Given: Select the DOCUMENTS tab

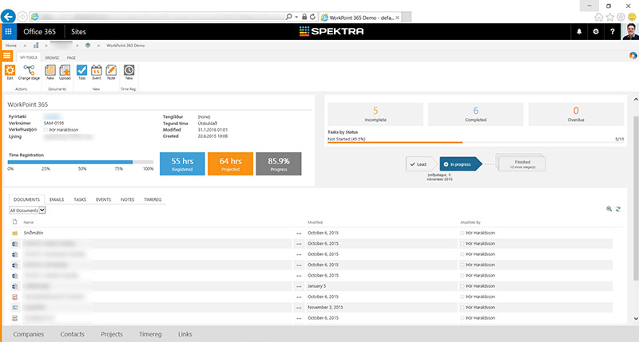Looking at the screenshot, I should (26, 199).
